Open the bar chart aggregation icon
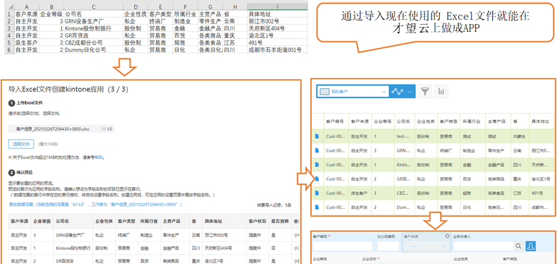 coord(441,92)
